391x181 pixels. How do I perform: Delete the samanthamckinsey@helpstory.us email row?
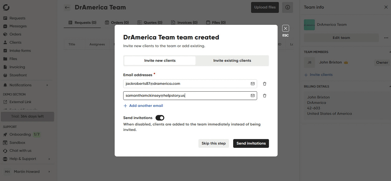[x=264, y=95]
